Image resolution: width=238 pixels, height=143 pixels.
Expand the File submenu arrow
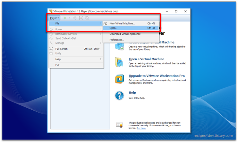101,23
